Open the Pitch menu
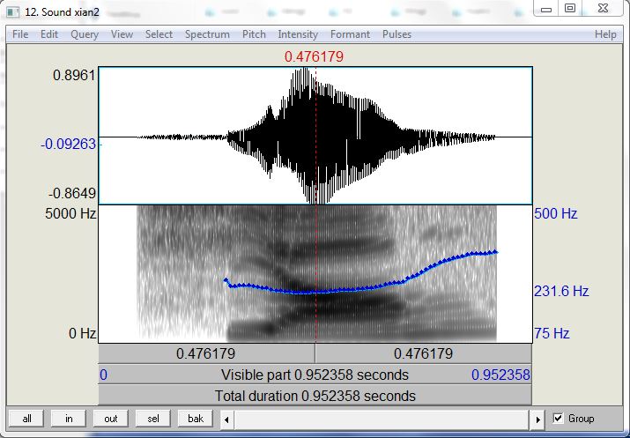 coord(254,34)
